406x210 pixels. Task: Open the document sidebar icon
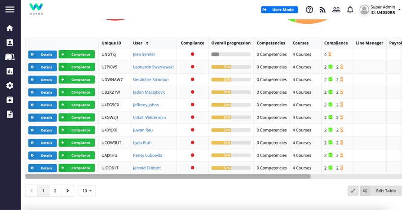click(x=10, y=114)
